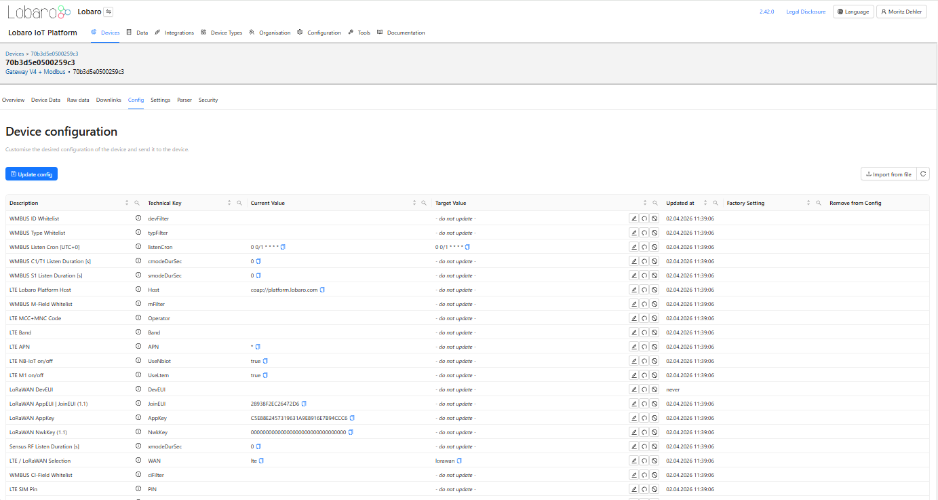Screen dimensions: 938x500
Task: Click Import from file button
Action: [888, 174]
